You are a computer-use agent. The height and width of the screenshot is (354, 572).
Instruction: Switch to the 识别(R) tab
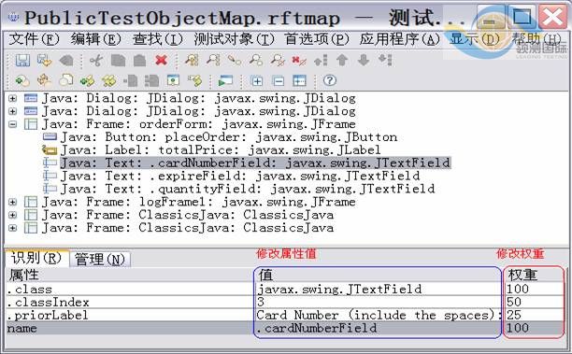(x=36, y=258)
